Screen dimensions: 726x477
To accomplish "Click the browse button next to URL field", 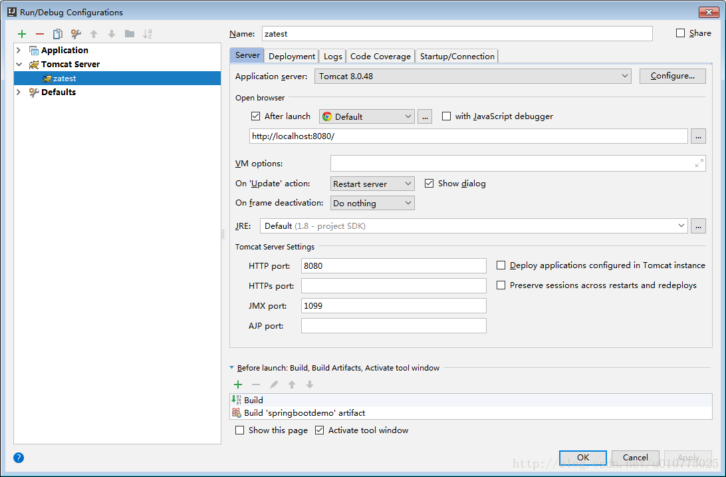I will [698, 136].
